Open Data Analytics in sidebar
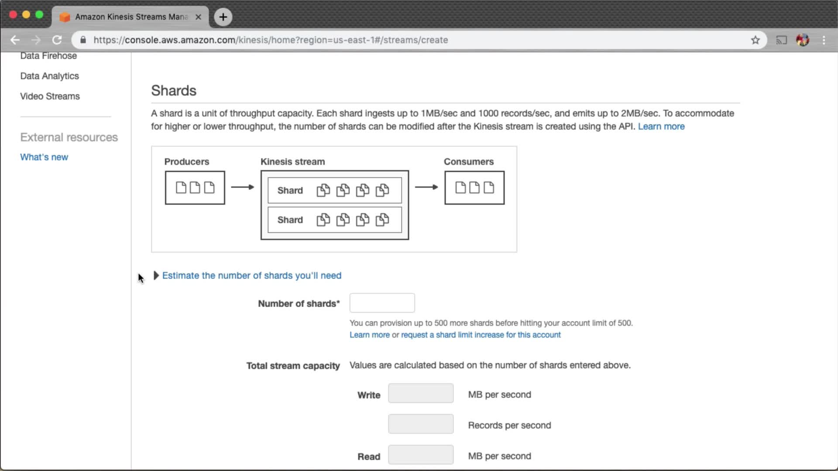The height and width of the screenshot is (471, 838). coord(49,76)
